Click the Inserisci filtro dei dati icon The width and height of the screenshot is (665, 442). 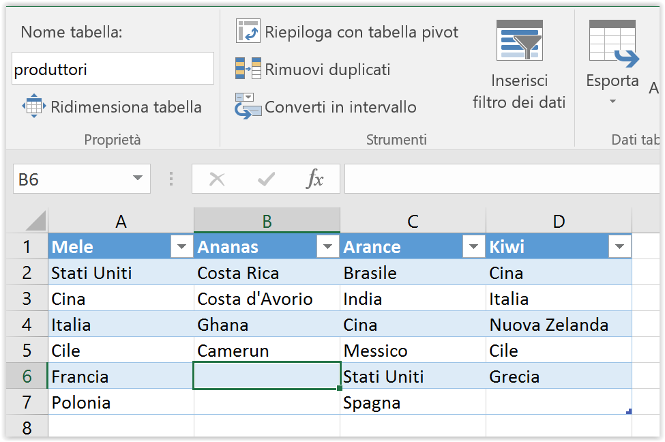click(520, 40)
